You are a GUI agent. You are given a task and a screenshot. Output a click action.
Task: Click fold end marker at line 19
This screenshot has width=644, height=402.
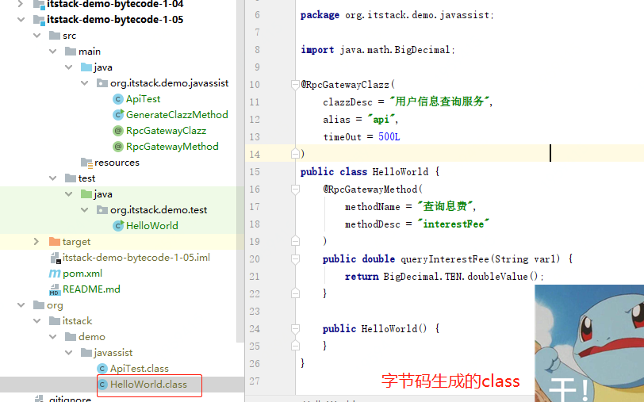[x=295, y=241]
